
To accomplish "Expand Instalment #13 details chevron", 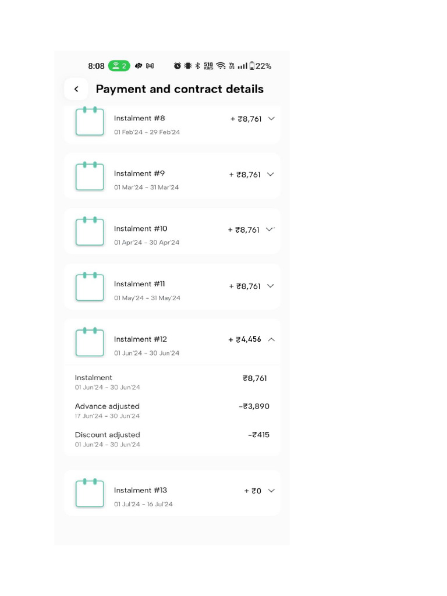I will [x=271, y=491].
